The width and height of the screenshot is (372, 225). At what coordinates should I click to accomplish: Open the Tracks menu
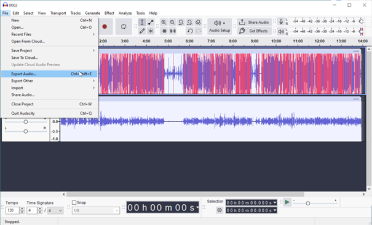click(x=76, y=13)
